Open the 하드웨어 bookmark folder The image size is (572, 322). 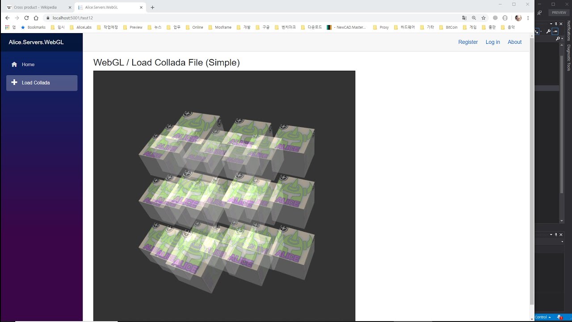click(x=404, y=27)
